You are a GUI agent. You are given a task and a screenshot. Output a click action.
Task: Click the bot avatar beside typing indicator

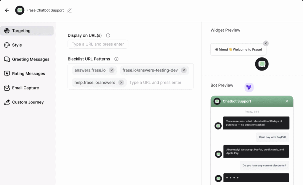pyautogui.click(x=218, y=179)
